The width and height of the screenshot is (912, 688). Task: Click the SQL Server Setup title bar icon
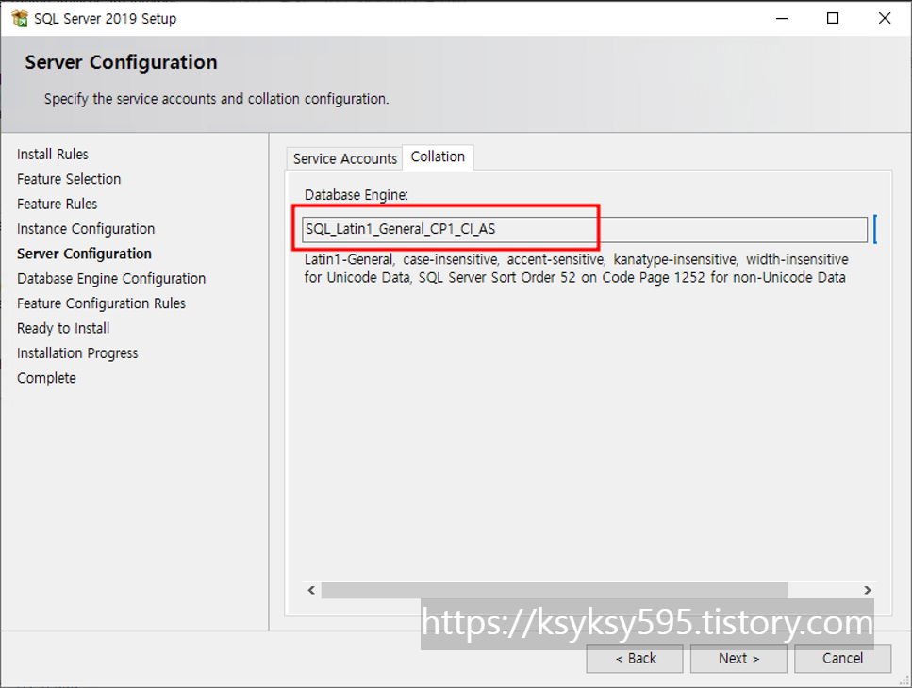[x=20, y=19]
